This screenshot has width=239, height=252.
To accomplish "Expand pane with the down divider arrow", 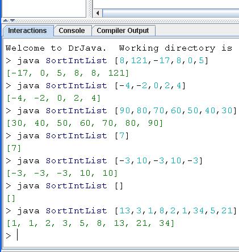I will [x=12, y=20].
